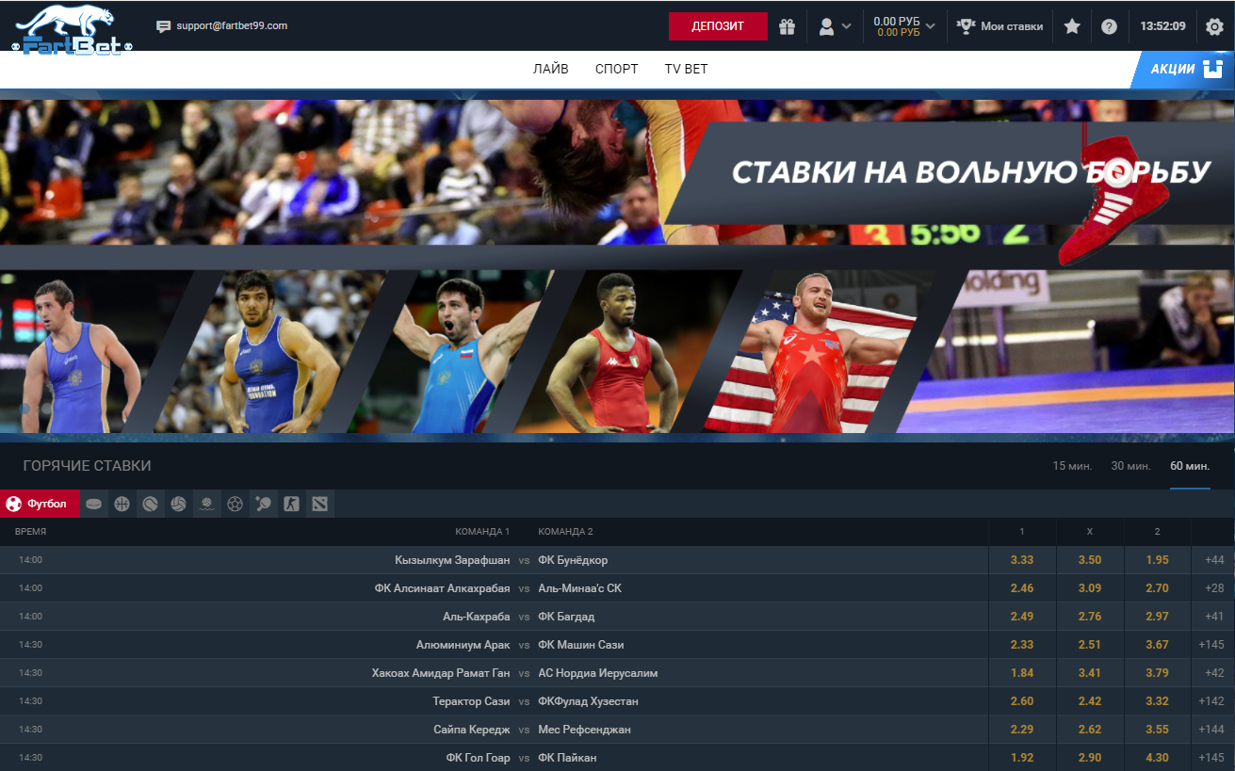
Task: Select the basketball sport icon
Action: (x=122, y=504)
